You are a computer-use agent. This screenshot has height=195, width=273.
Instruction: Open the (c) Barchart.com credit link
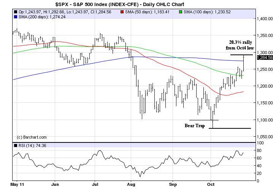(x=32, y=137)
